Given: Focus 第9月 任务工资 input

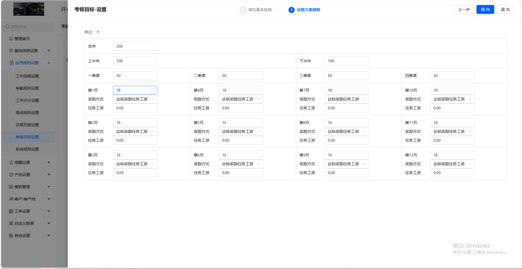Looking at the screenshot, I should 347,173.
